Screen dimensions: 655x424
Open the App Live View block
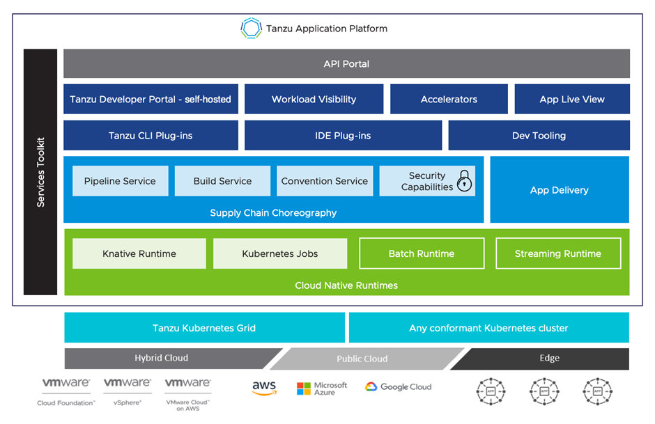point(571,100)
